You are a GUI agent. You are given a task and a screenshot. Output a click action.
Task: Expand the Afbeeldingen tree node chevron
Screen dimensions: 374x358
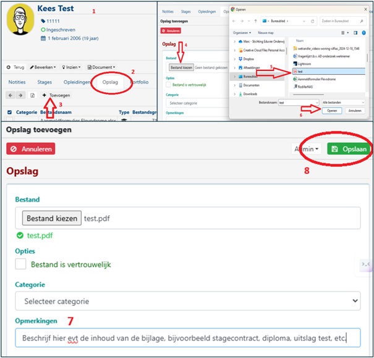pos(235,68)
